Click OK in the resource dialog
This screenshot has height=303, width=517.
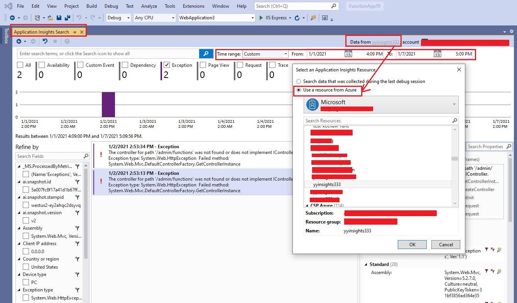coord(412,244)
